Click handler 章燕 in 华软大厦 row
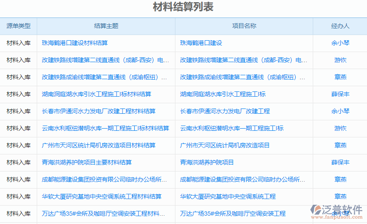Screen dimensions: 367x224 (340, 196)
